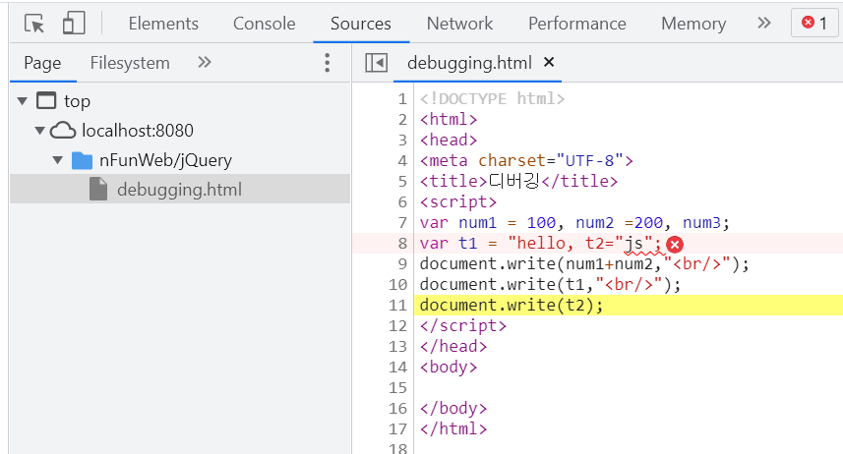Set a breakpoint on line number 10
This screenshot has width=843, height=454.
[x=397, y=284]
